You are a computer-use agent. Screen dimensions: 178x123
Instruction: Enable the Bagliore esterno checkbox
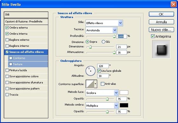click(x=7, y=40)
